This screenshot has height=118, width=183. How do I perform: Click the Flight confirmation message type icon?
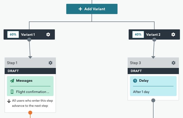point(12,92)
